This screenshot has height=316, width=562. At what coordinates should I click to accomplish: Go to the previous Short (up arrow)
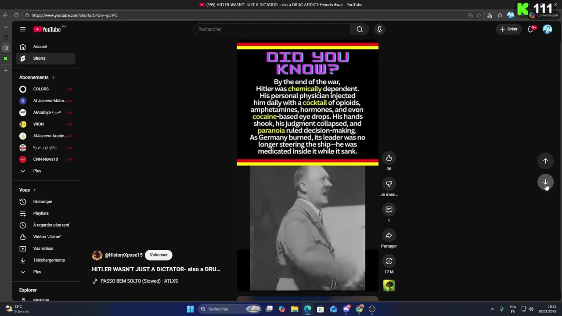[545, 161]
